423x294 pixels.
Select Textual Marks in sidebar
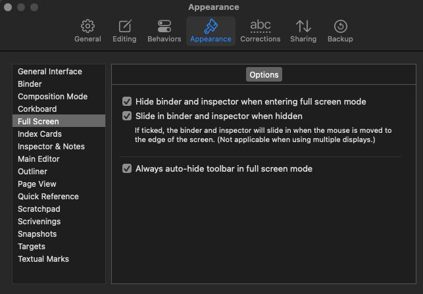click(43, 259)
